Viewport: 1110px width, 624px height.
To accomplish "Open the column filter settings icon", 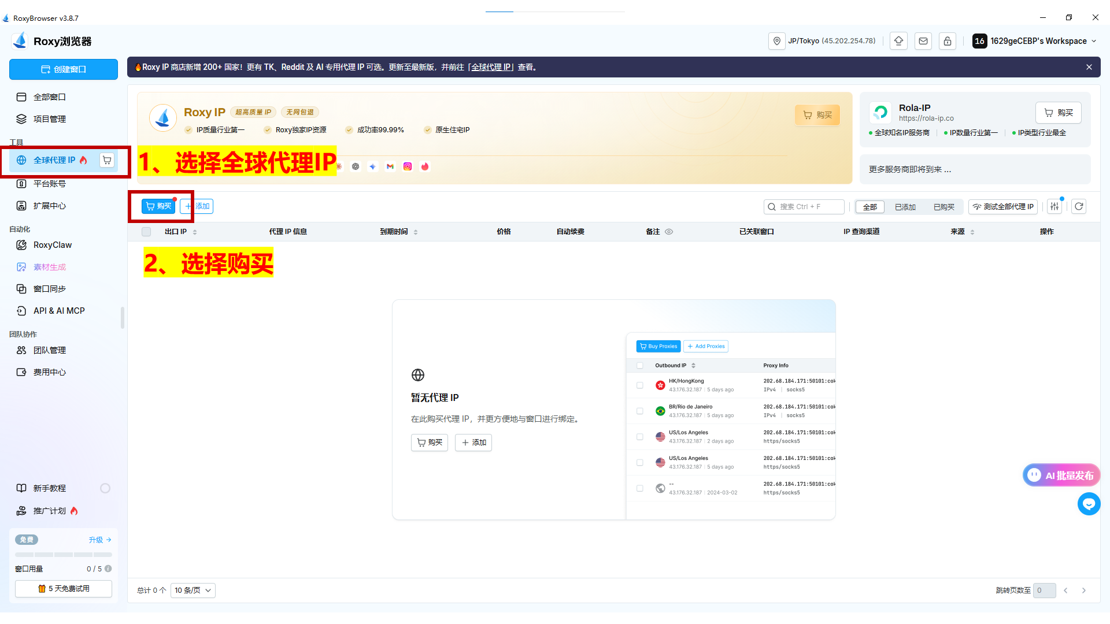I will tap(1055, 206).
